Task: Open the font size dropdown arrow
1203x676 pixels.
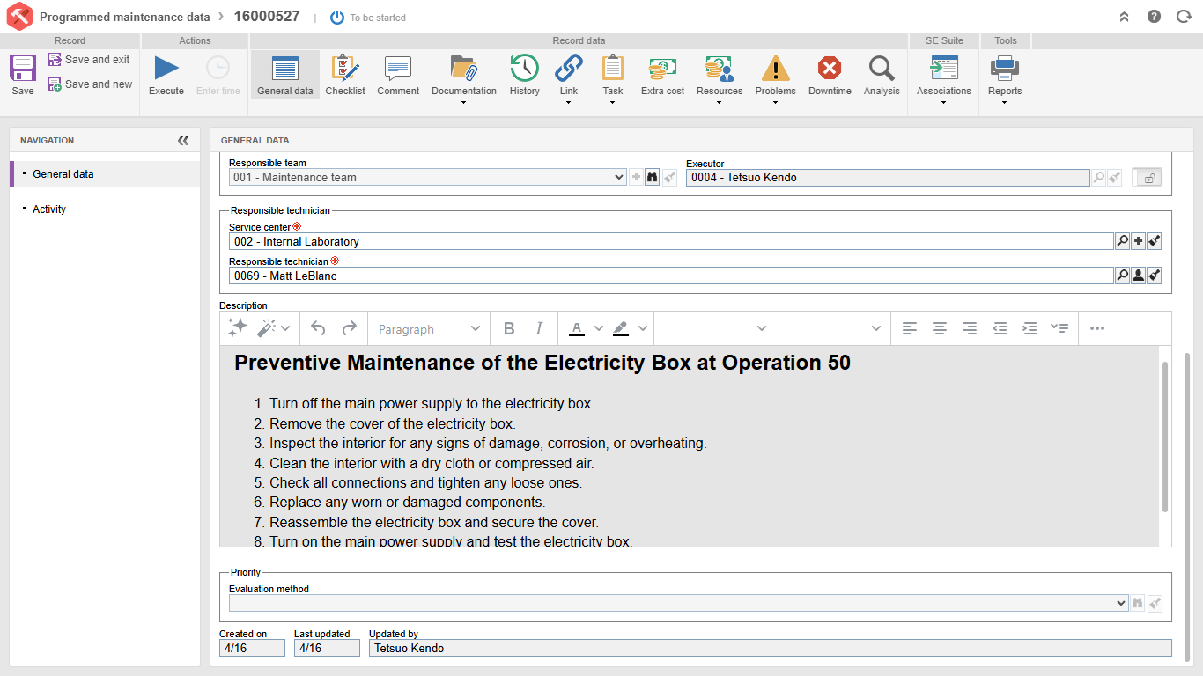Action: click(x=876, y=328)
